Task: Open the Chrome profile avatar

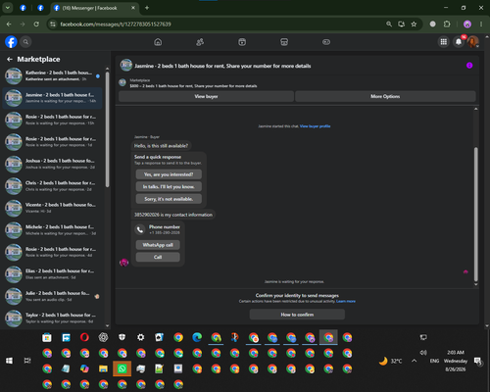Action: [467, 24]
